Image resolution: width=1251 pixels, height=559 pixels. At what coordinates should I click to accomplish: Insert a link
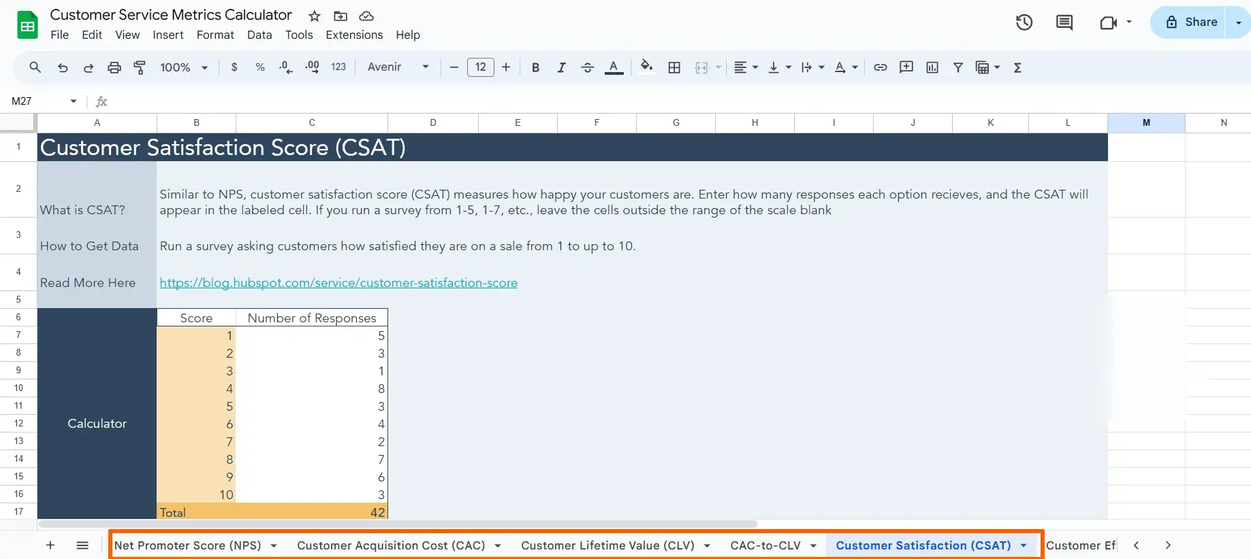click(x=880, y=67)
